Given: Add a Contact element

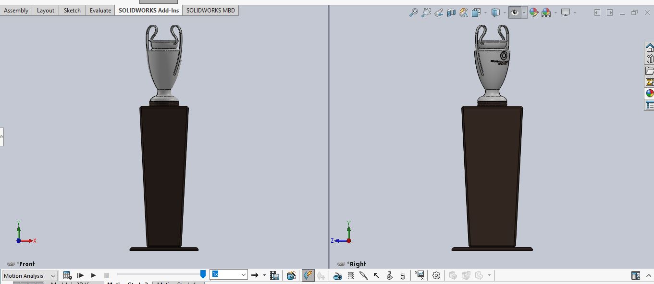Looking at the screenshot, I should [x=389, y=275].
